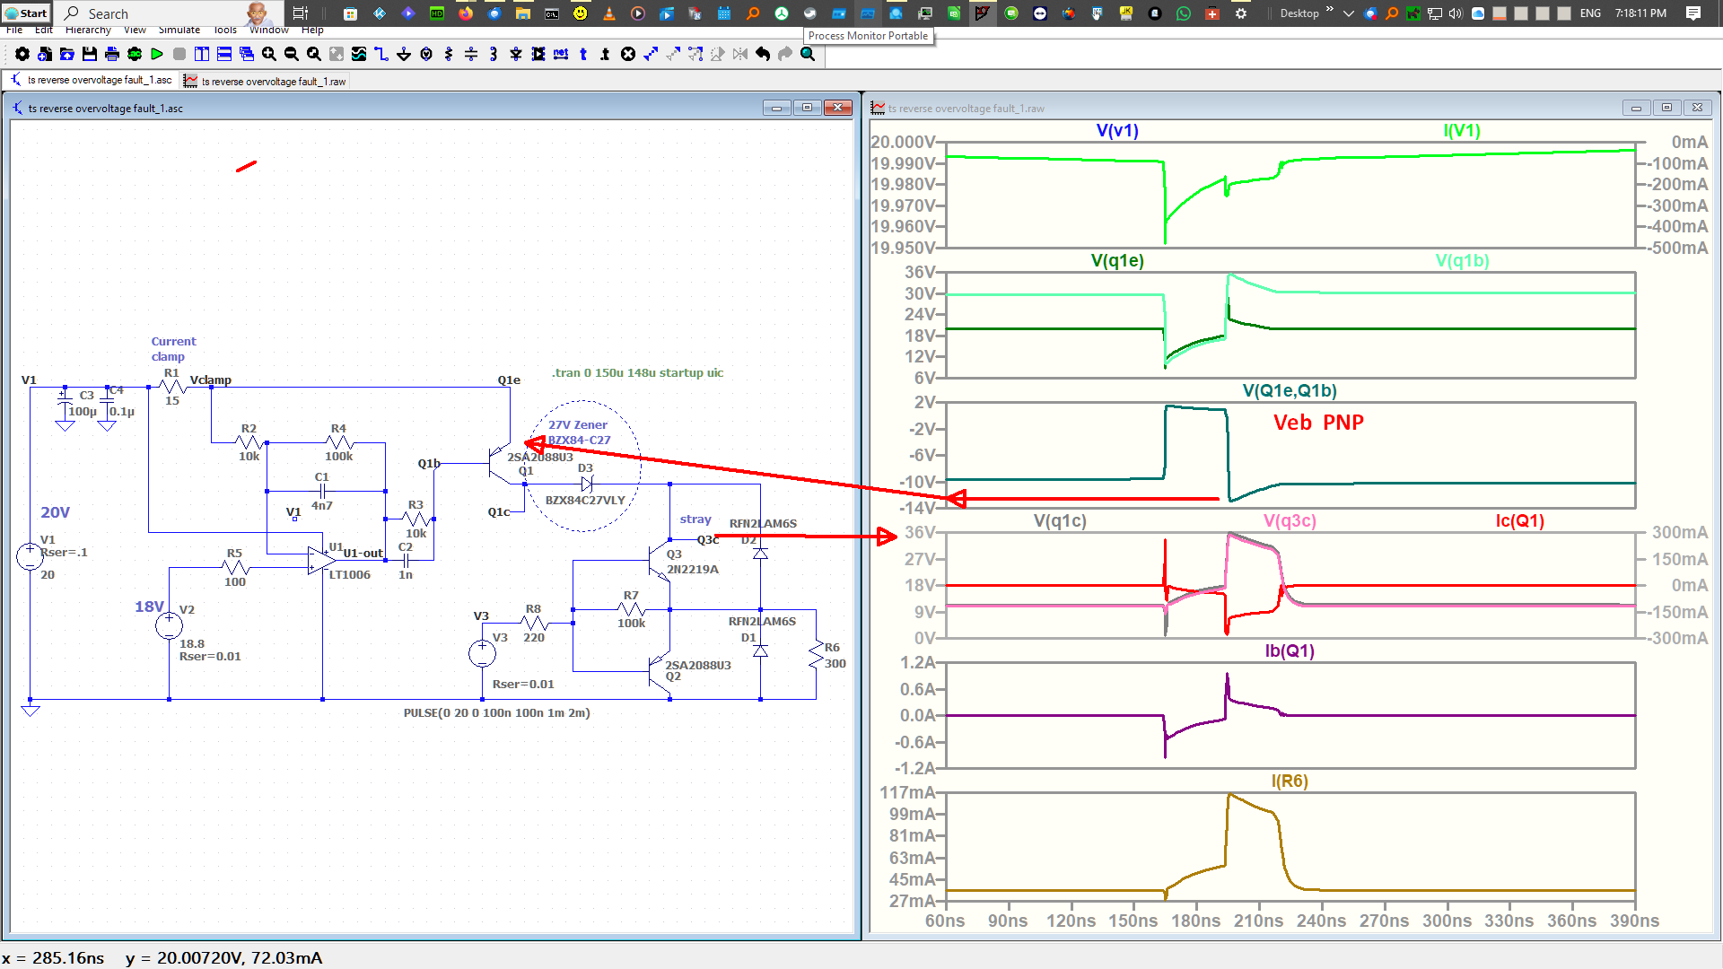Screen dimensions: 1723x969
Task: Open the Hierarchy menu
Action: (x=88, y=31)
